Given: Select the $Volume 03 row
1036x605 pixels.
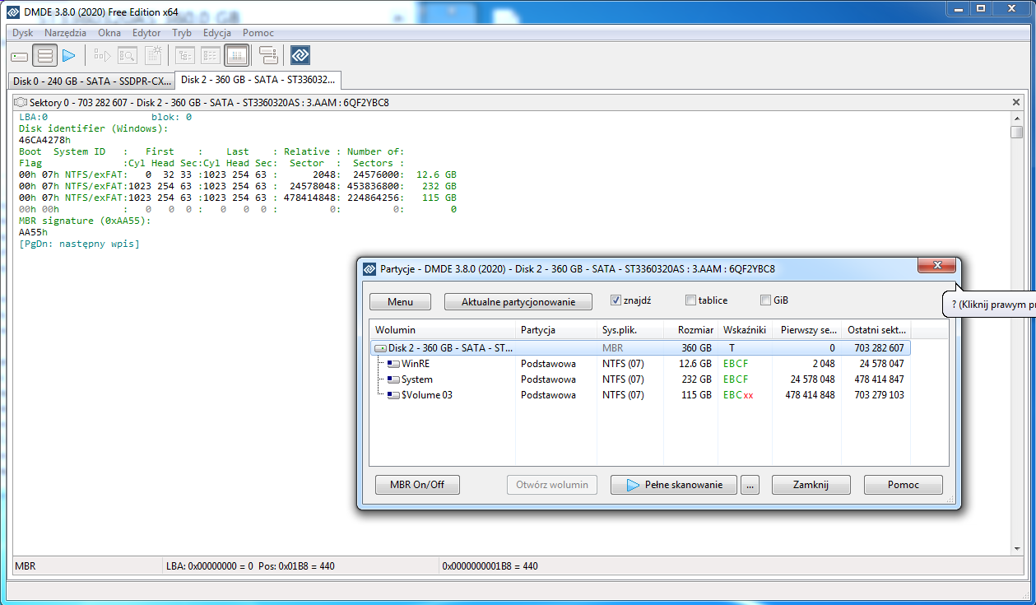Looking at the screenshot, I should point(641,395).
